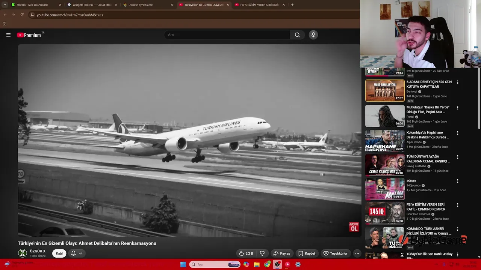Open options menu for the Kolombiya'da Hapishane video
481x270 pixels.
tap(457, 133)
